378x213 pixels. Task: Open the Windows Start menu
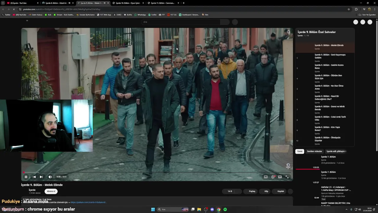(x=153, y=209)
